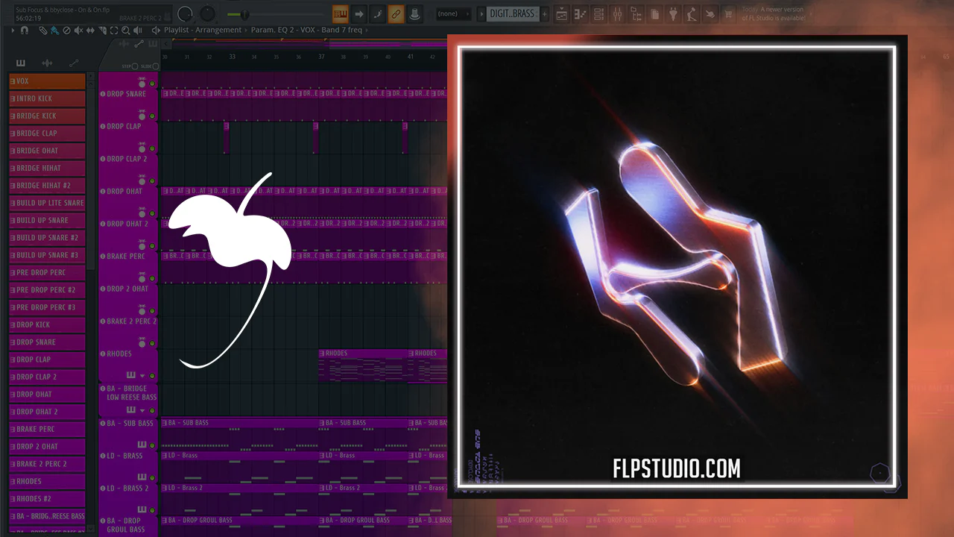Select the Playback speaker tool
Image resolution: width=954 pixels, height=537 pixels.
coord(139,31)
